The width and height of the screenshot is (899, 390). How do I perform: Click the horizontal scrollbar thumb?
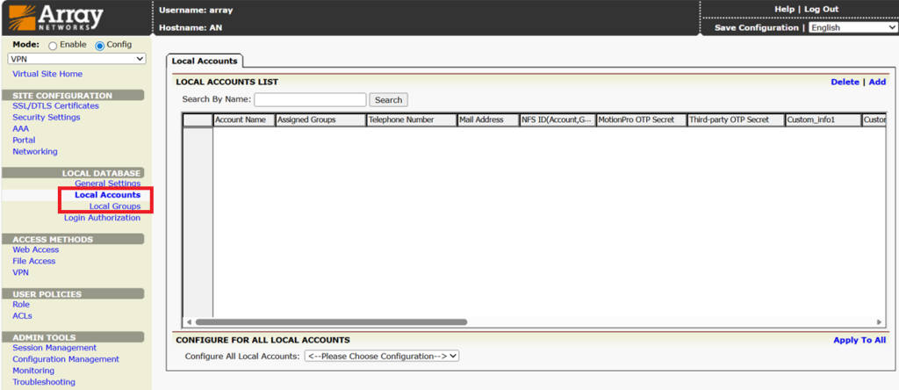click(331, 322)
